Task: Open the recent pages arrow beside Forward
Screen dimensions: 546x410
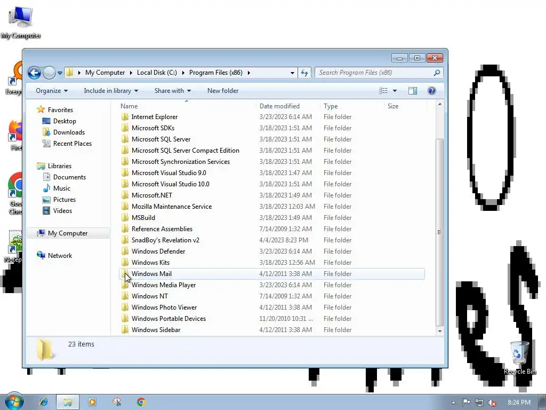Action: pyautogui.click(x=60, y=73)
